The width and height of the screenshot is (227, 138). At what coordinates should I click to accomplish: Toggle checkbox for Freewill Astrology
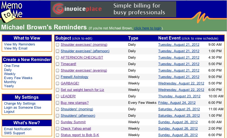57,77
